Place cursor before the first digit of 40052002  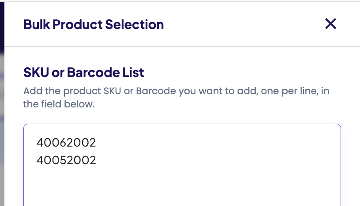tap(37, 160)
